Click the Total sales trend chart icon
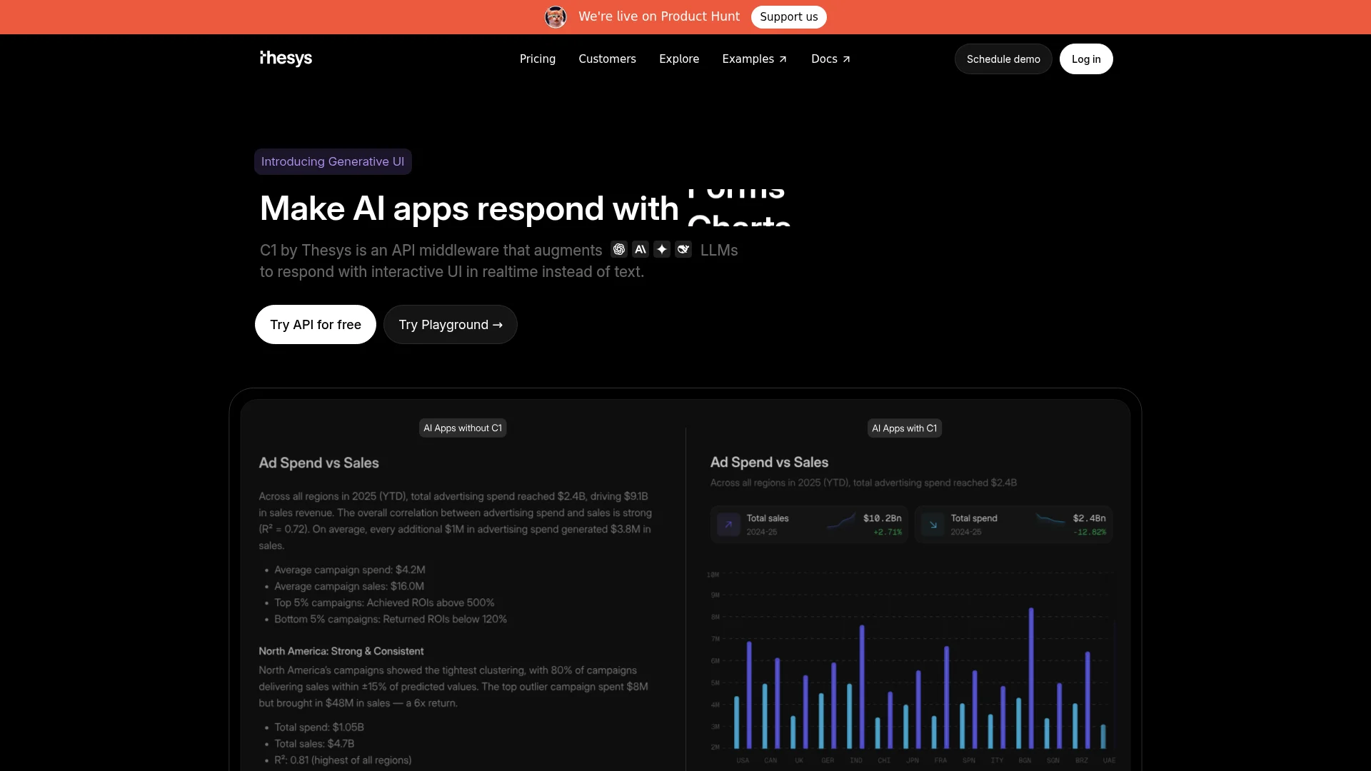Viewport: 1371px width, 771px height. click(x=843, y=521)
